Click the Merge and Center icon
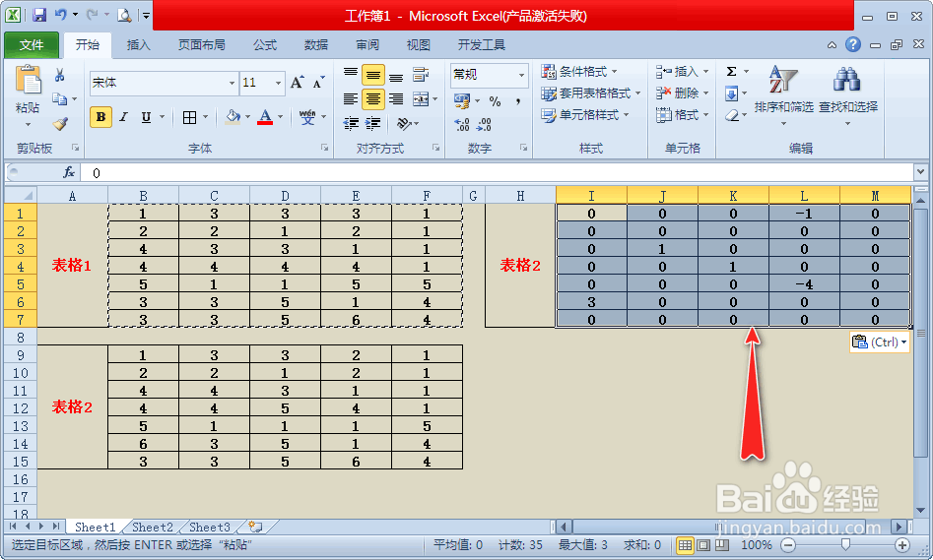Image resolution: width=933 pixels, height=560 pixels. (x=421, y=98)
